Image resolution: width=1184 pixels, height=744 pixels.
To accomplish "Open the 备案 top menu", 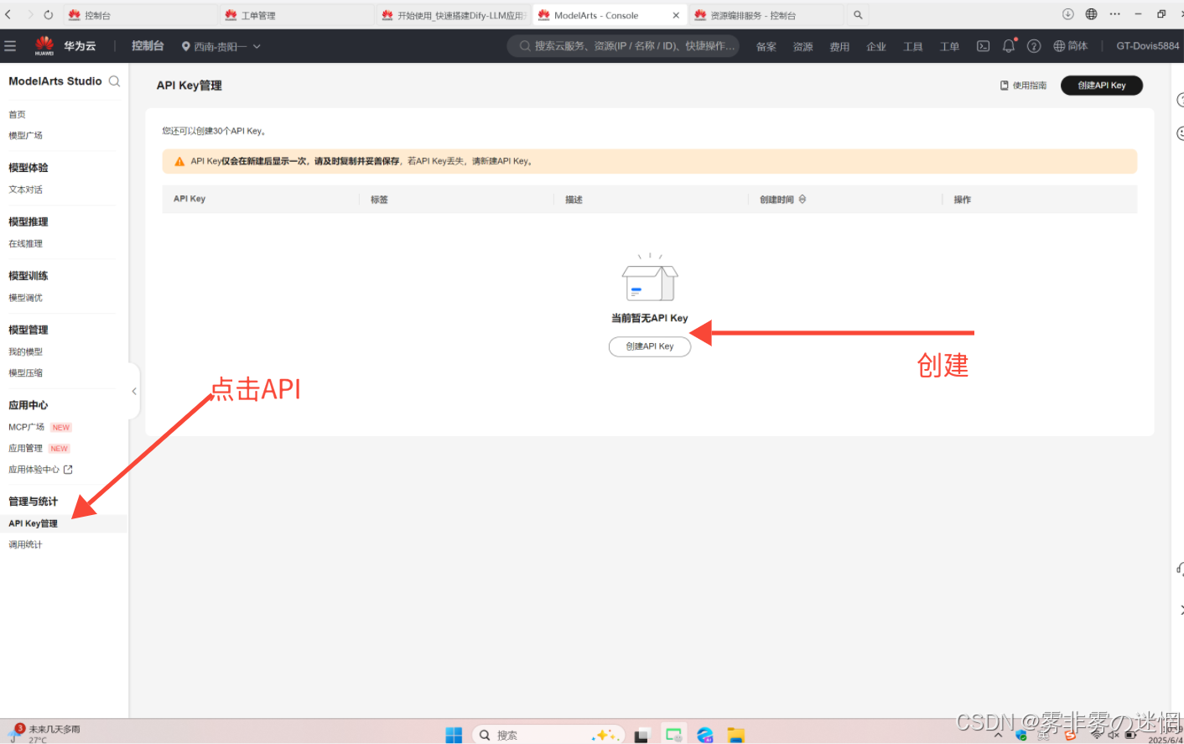I will pos(766,47).
